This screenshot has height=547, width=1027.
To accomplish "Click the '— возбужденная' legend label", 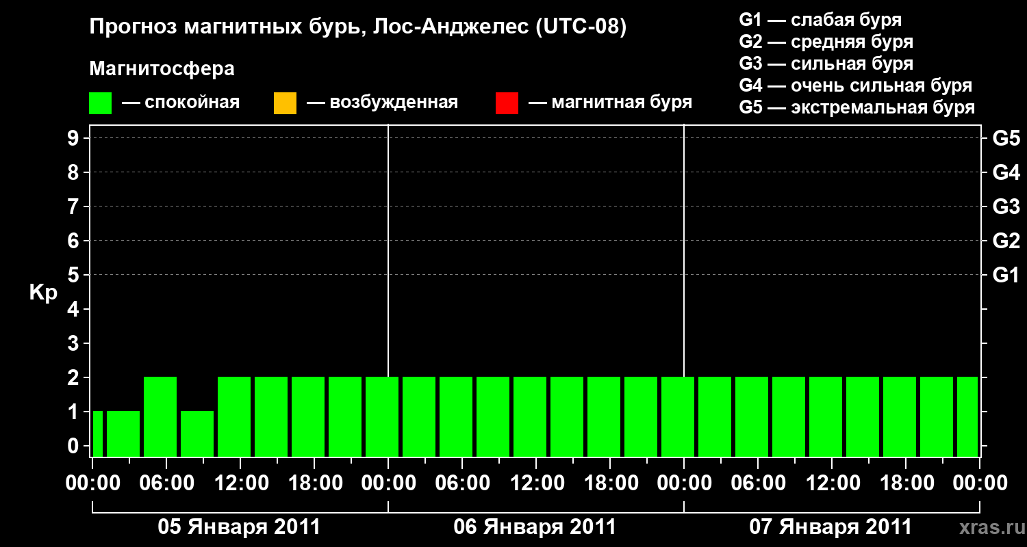I will point(382,103).
